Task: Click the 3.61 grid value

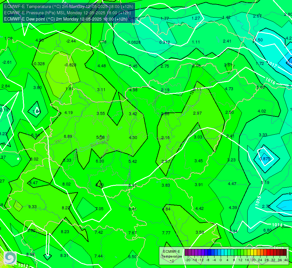Action: click(x=228, y=65)
